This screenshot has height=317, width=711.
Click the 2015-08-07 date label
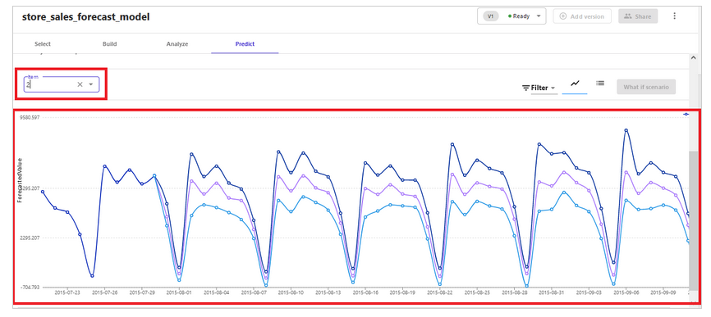point(254,292)
